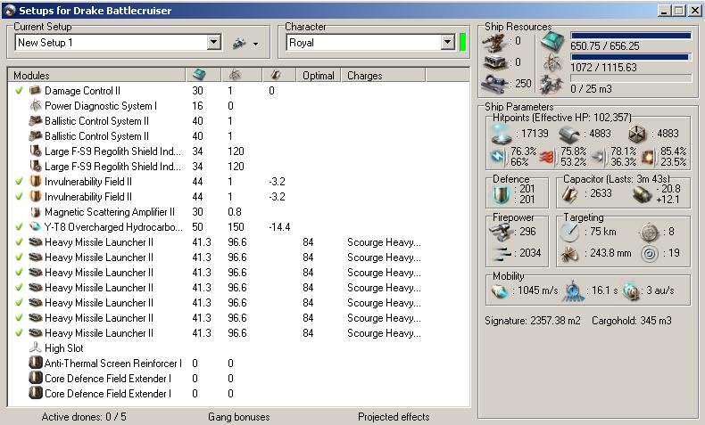Click the max velocity icon under Mobility
This screenshot has width=705, height=425.
499,292
